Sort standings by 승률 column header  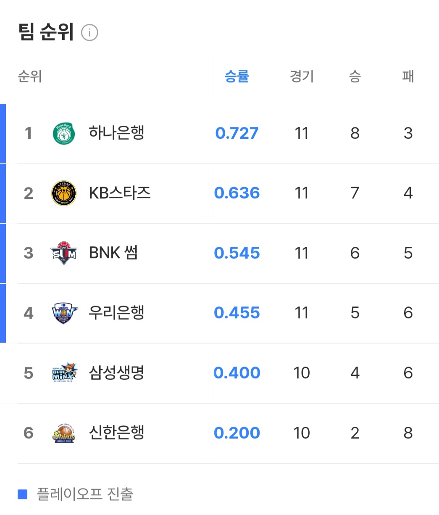237,77
